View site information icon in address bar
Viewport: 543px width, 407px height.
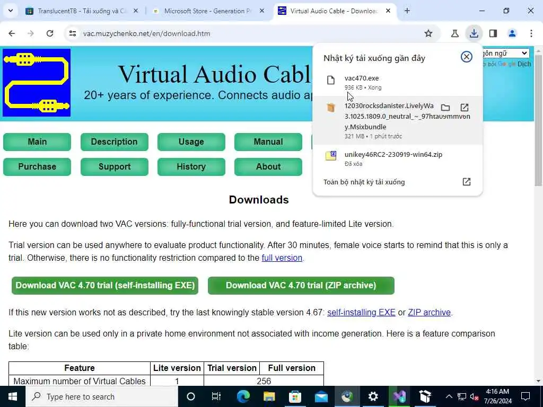click(73, 33)
